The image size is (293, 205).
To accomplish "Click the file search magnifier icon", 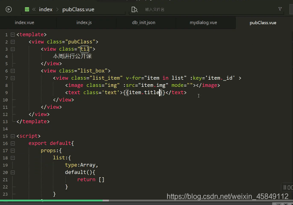I will (134, 9).
